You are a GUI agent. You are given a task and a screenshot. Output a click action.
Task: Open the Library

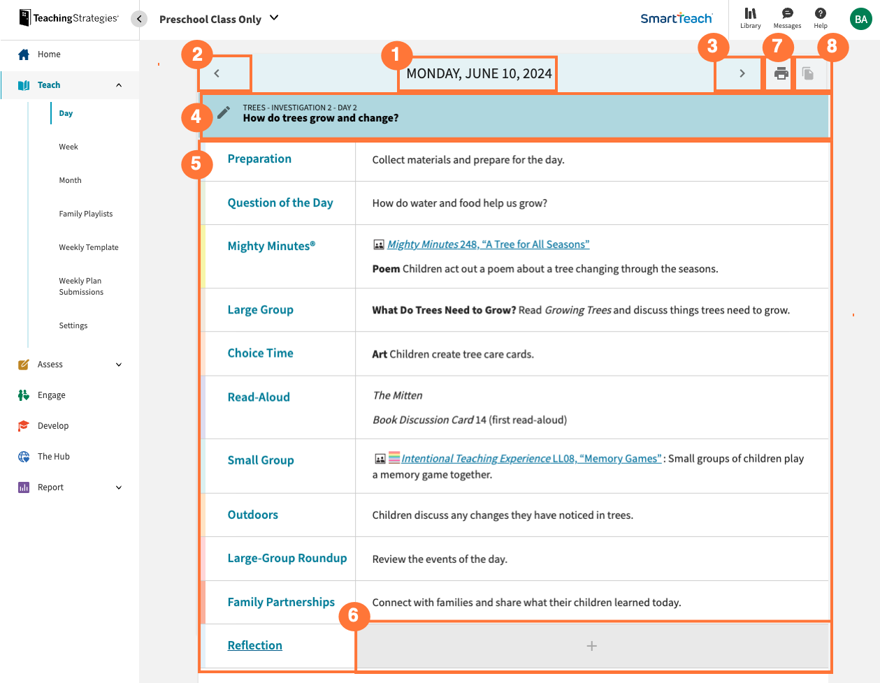coord(750,19)
